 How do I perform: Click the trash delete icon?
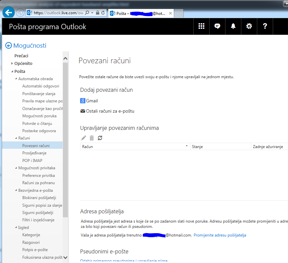coord(92,138)
